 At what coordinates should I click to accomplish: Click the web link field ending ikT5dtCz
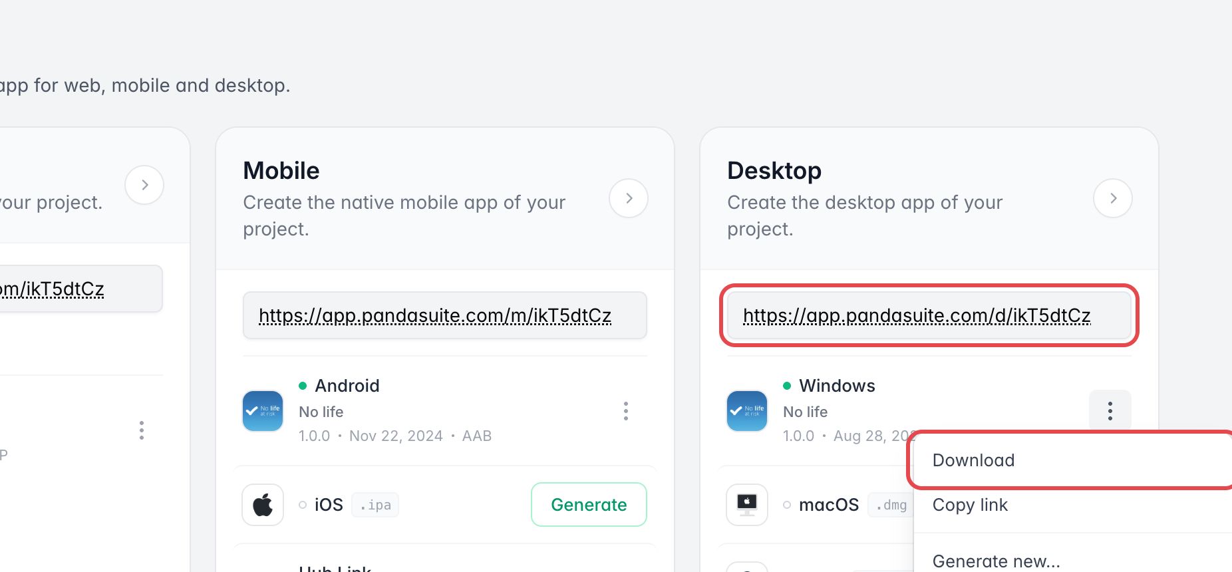click(80, 289)
